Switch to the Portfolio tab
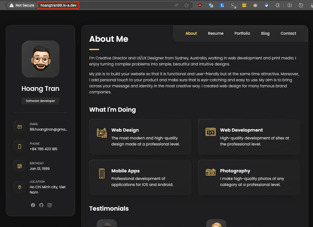This screenshot has width=313, height=227. (242, 33)
